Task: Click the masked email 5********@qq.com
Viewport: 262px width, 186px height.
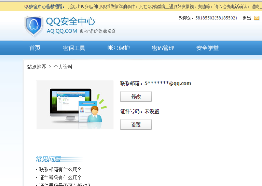Action: coord(168,83)
